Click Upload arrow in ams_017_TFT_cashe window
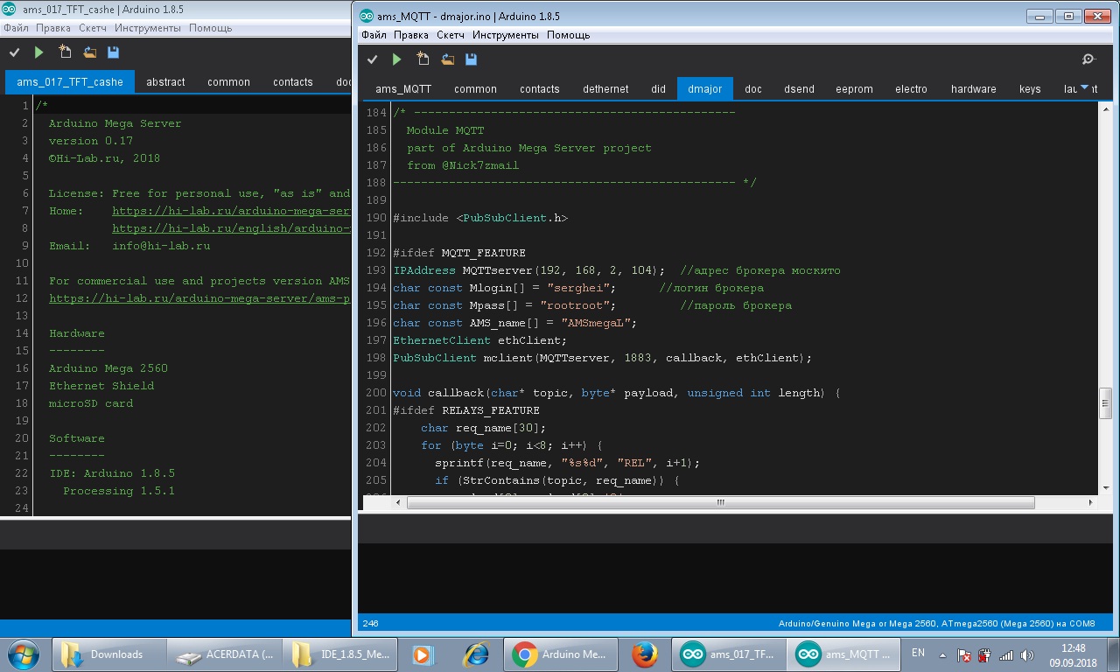This screenshot has width=1120, height=672. [38, 52]
